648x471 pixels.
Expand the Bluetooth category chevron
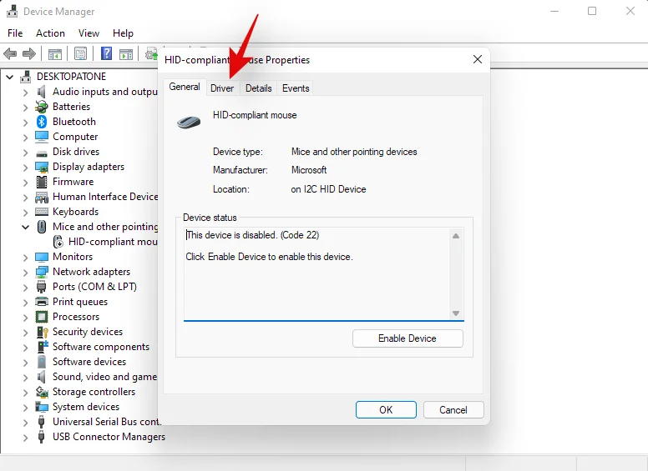coord(25,123)
